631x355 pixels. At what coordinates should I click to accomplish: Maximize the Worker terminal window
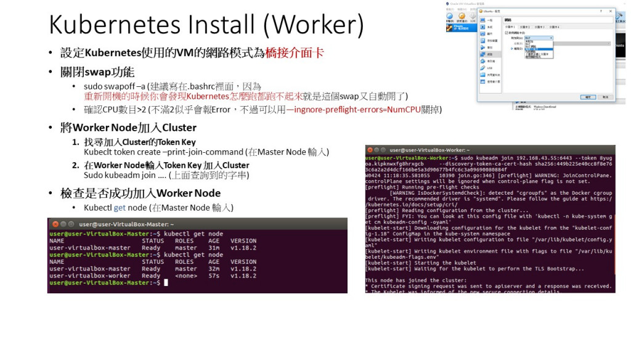[x=383, y=150]
